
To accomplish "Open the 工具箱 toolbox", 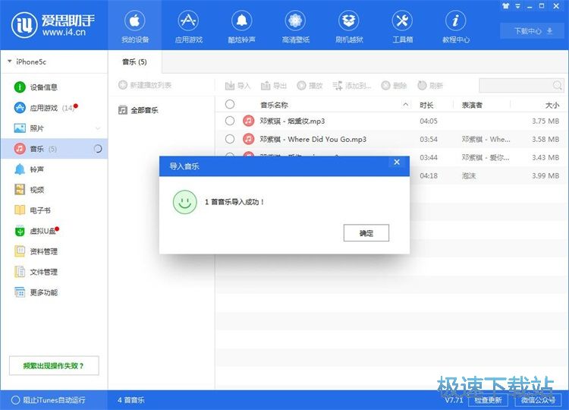I will tap(402, 25).
